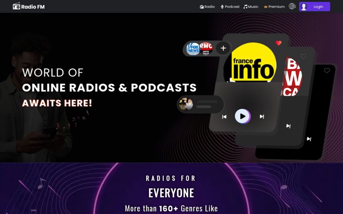Click the 'AWAITS HERE!' text
This screenshot has width=343, height=214.
point(57,103)
